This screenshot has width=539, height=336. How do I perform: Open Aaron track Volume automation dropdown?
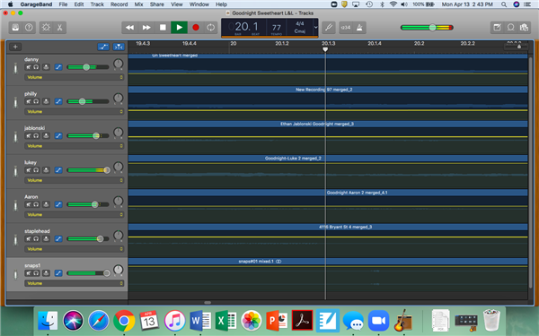click(74, 214)
